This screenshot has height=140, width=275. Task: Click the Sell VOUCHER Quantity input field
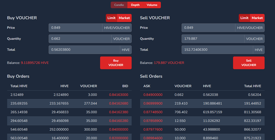213,39
